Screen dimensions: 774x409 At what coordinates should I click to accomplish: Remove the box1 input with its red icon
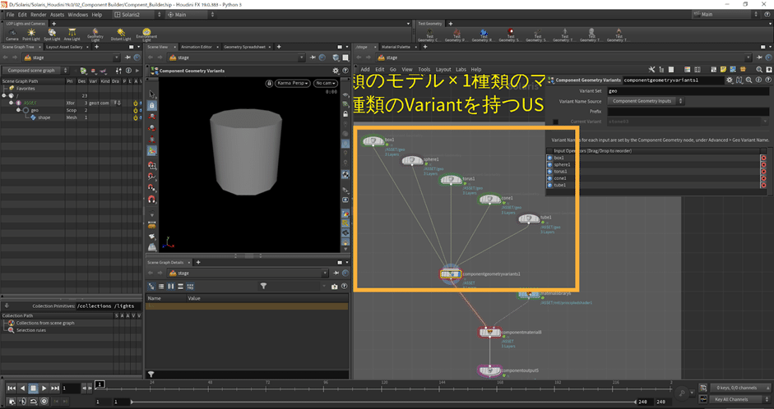pyautogui.click(x=762, y=157)
